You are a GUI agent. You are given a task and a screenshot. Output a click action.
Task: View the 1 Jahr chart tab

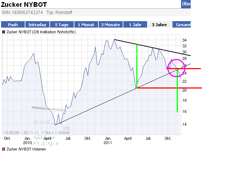(135, 24)
